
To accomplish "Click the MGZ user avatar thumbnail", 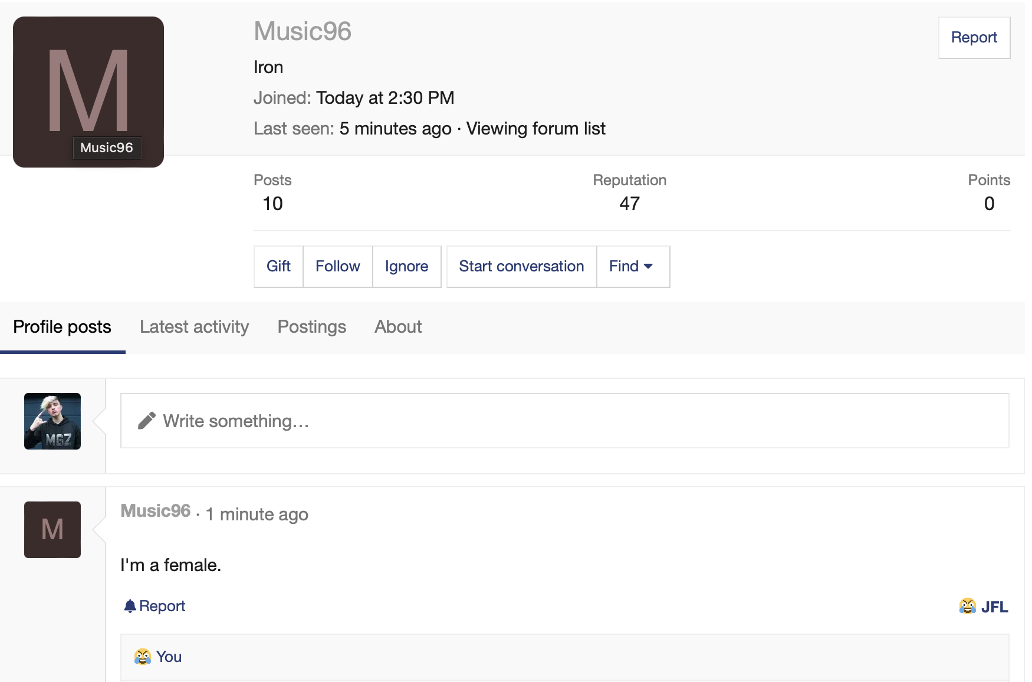I will [x=52, y=421].
